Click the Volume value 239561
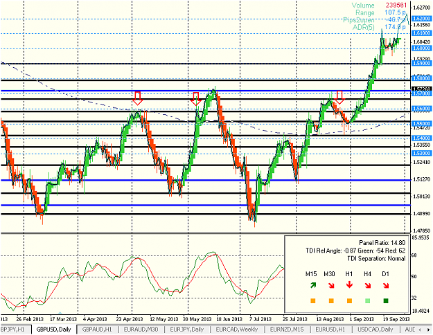This screenshot has height=335, width=433. click(x=396, y=6)
